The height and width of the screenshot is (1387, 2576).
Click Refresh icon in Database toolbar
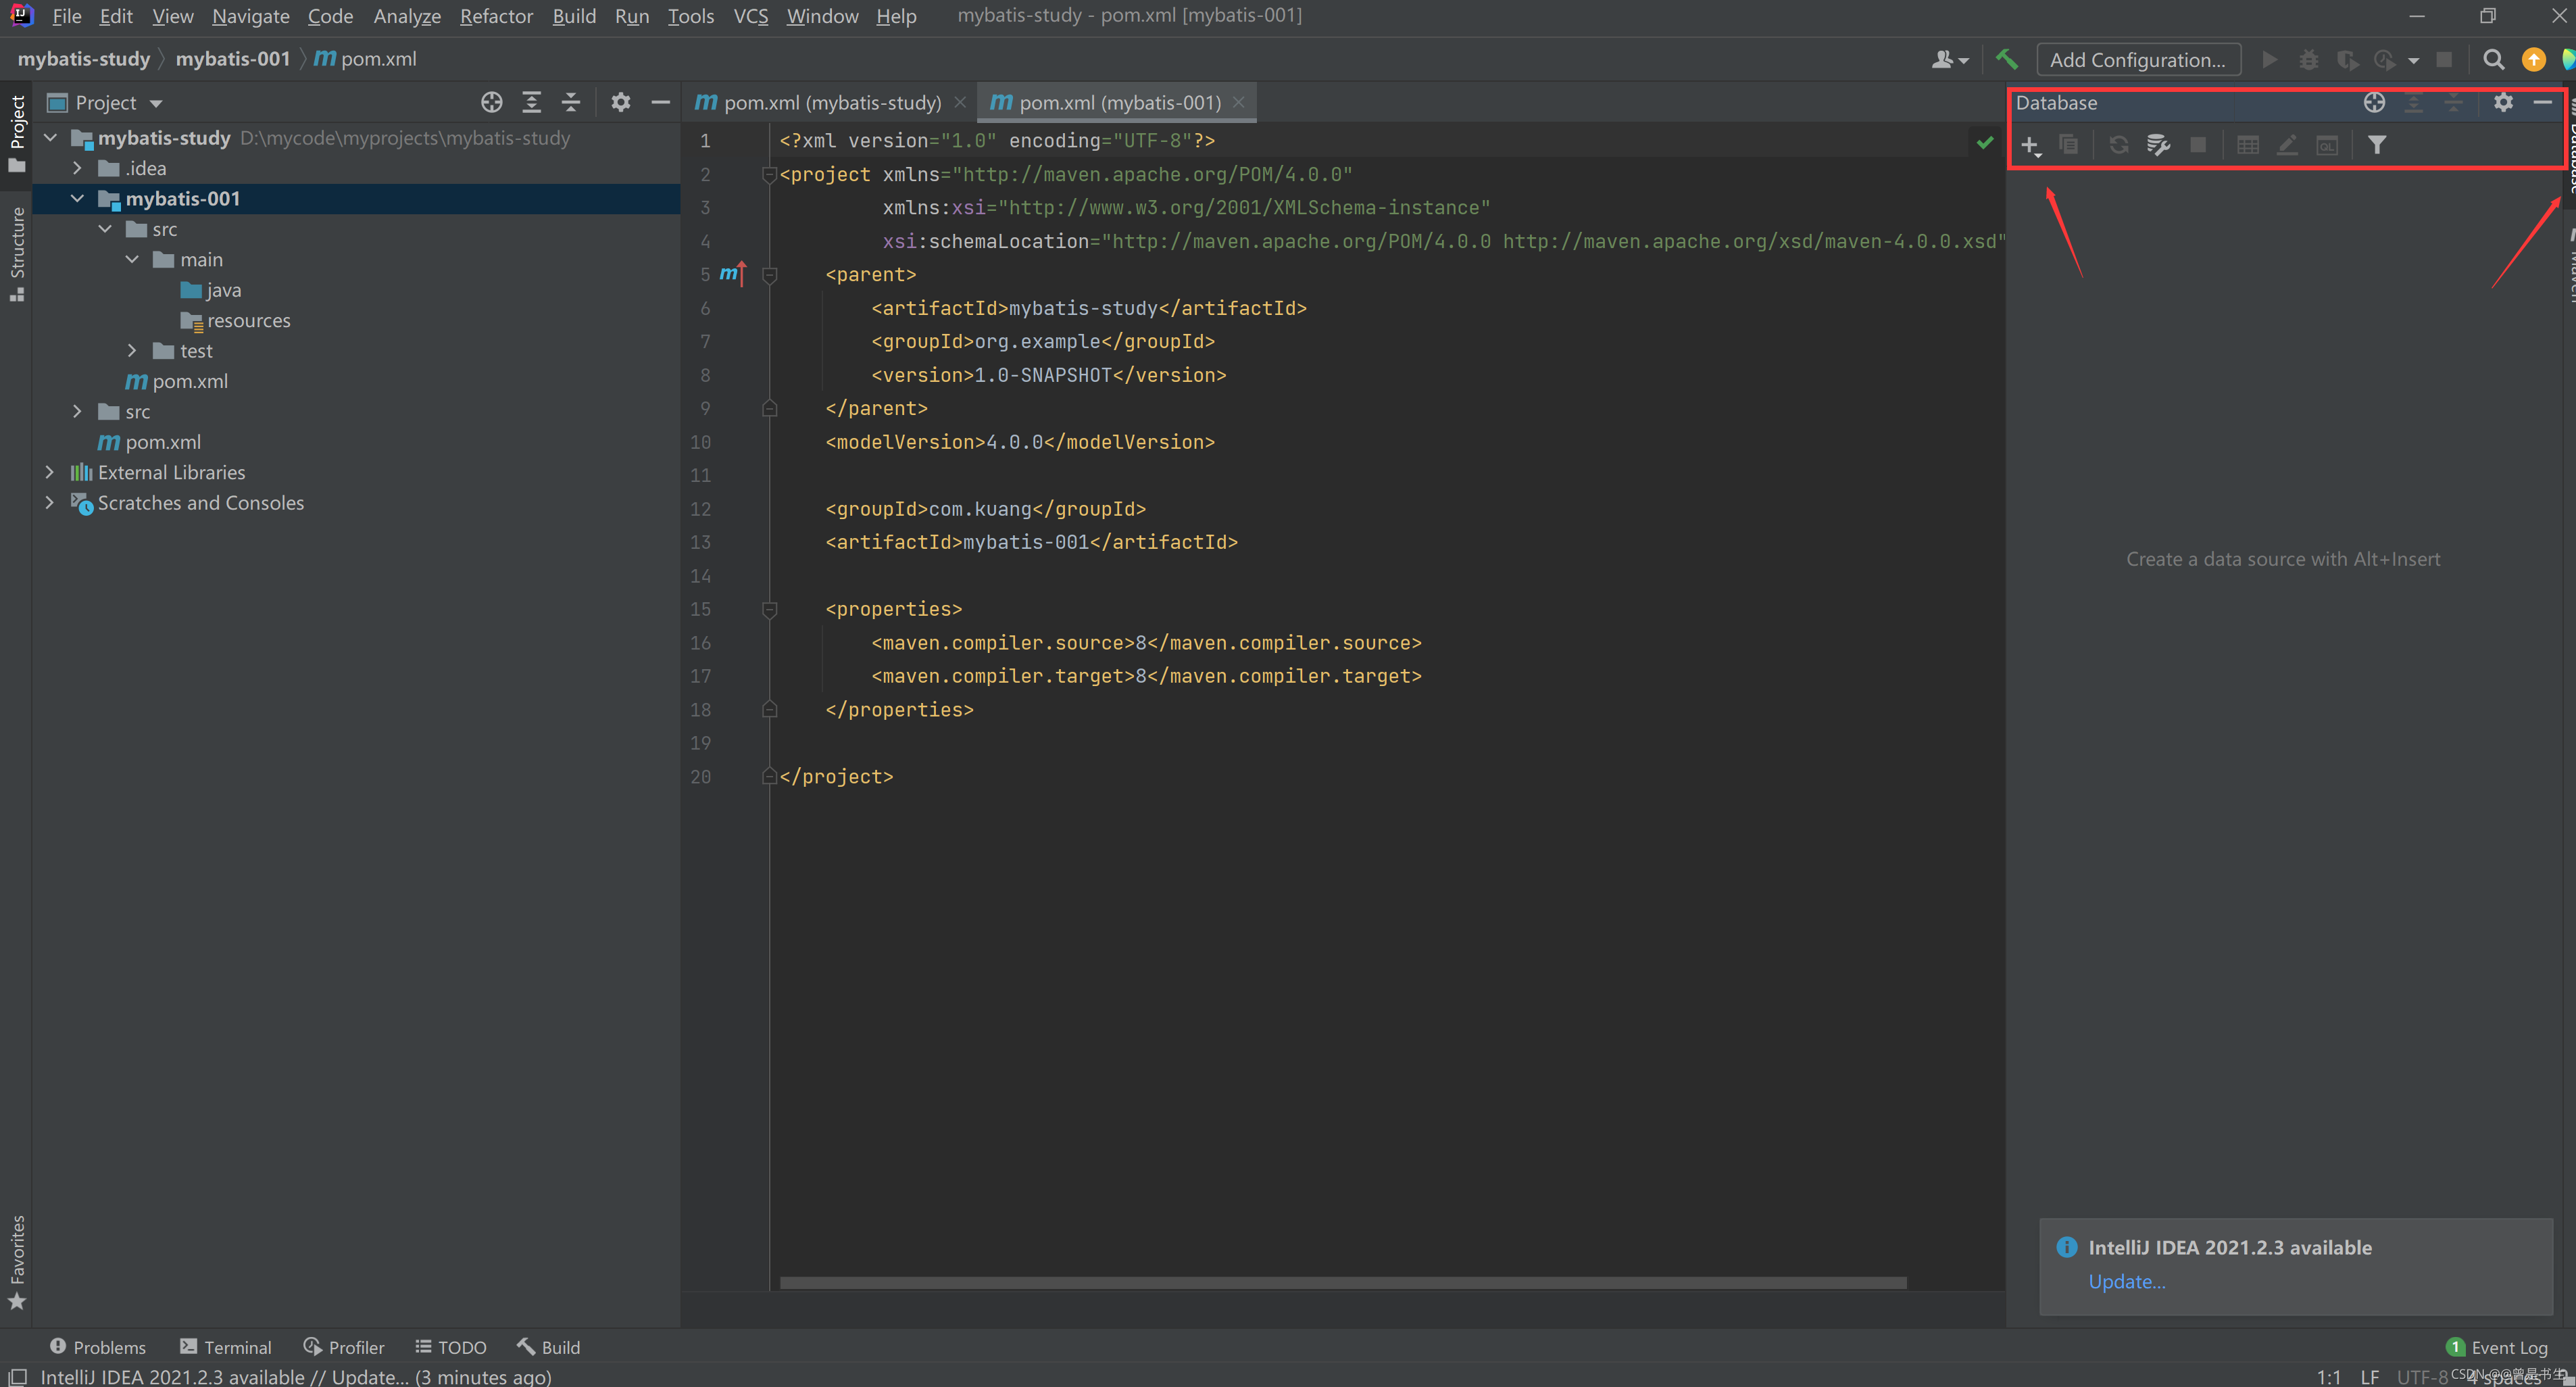[x=2119, y=145]
